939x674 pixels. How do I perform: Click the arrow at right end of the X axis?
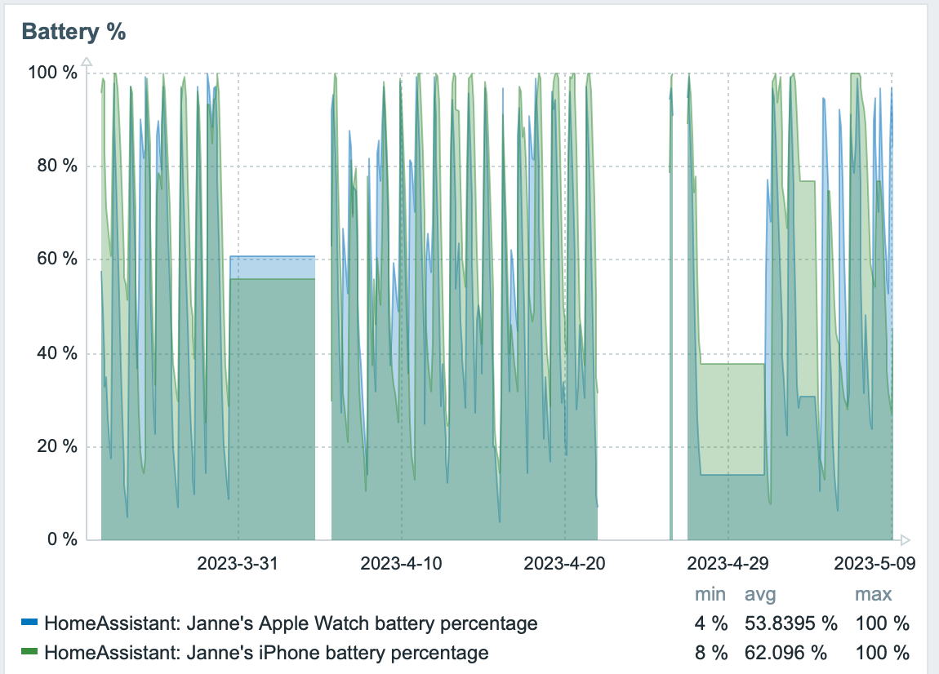(904, 539)
